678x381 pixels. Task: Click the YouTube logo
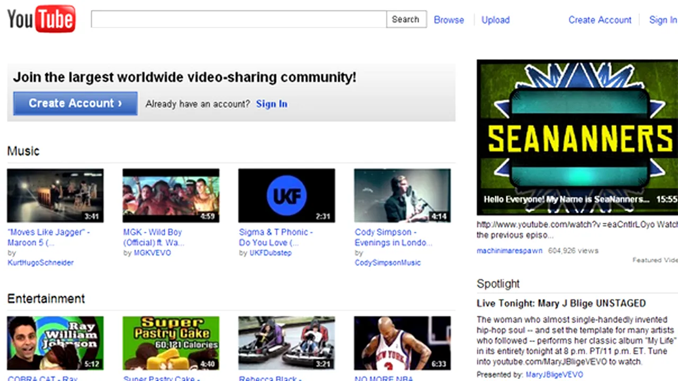click(41, 19)
